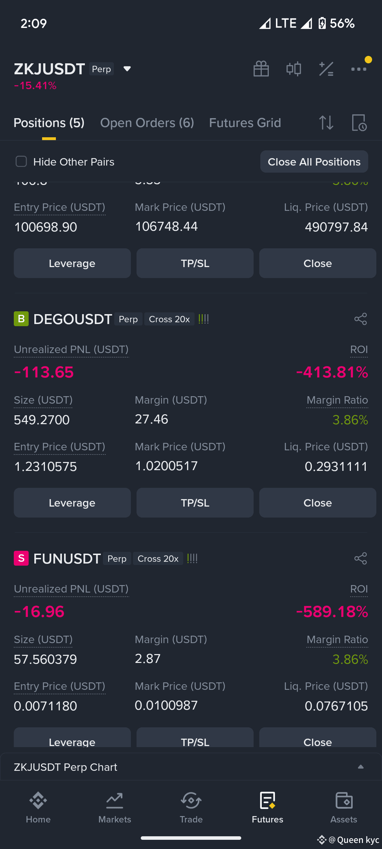This screenshot has height=849, width=382.
Task: Tap Close All Positions button
Action: 314,162
